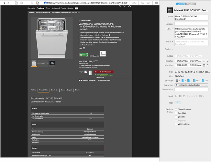This screenshot has height=162, width=211.
Task: Check the Wiki Linking exclude checkbox
Action: click(176, 124)
